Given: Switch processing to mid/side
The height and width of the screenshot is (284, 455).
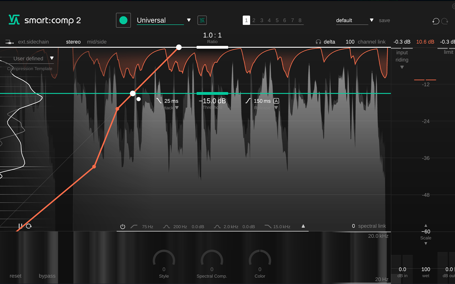Looking at the screenshot, I should [97, 42].
